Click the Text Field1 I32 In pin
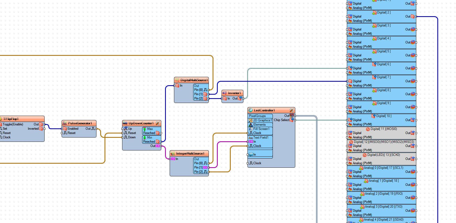Screen dimensions: 456x223 pos(252,142)
